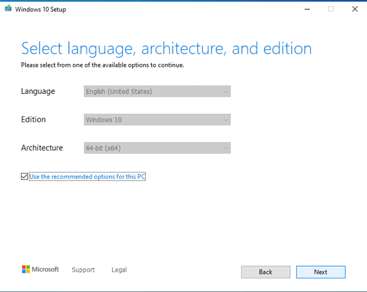This screenshot has width=367, height=292.
Task: Click the Back button
Action: [x=266, y=272]
